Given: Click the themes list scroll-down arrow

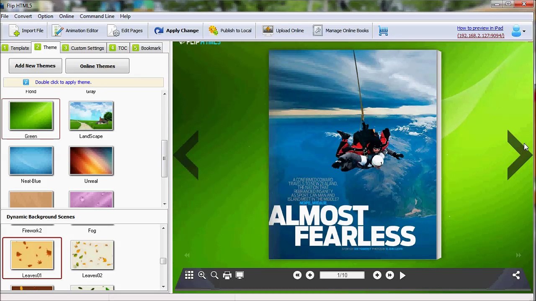Looking at the screenshot, I should click(x=164, y=204).
